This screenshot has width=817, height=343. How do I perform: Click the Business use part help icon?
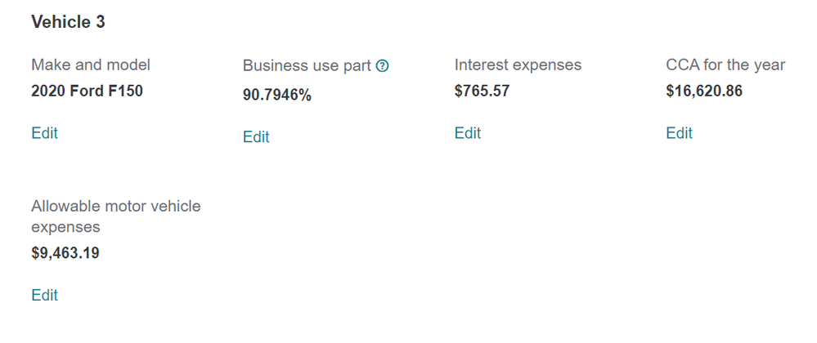[382, 66]
